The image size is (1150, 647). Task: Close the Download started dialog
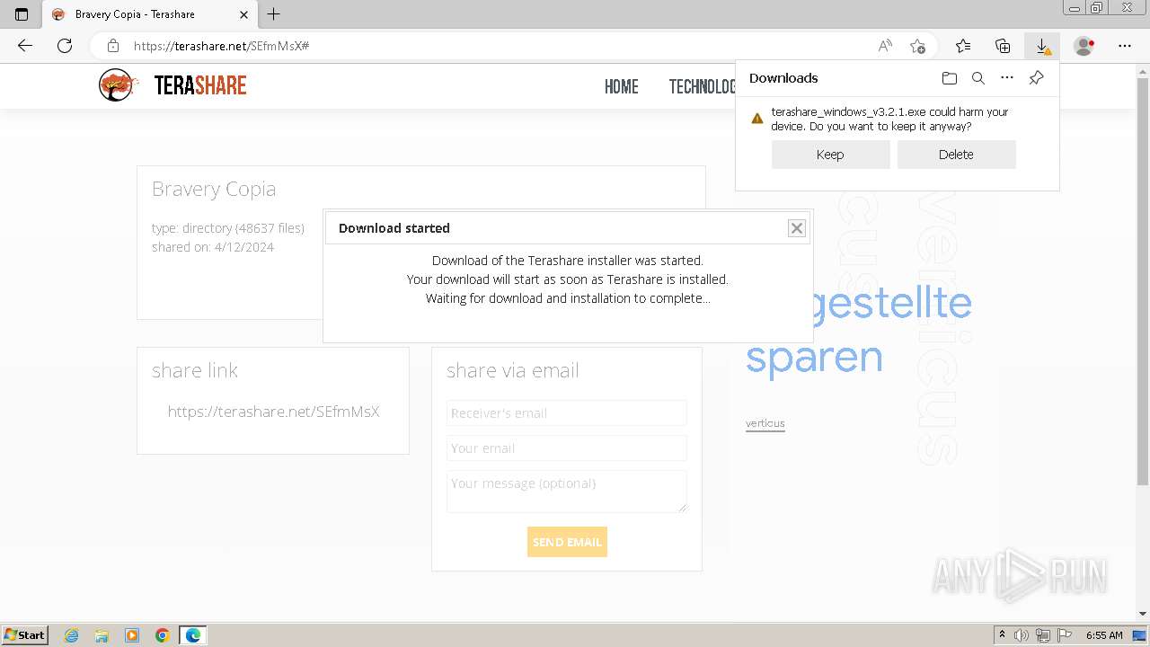[797, 228]
